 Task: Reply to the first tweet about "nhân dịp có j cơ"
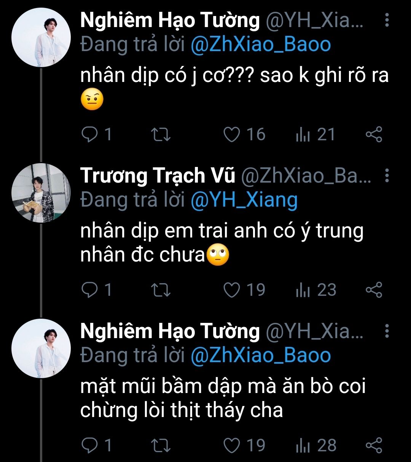pos(90,135)
